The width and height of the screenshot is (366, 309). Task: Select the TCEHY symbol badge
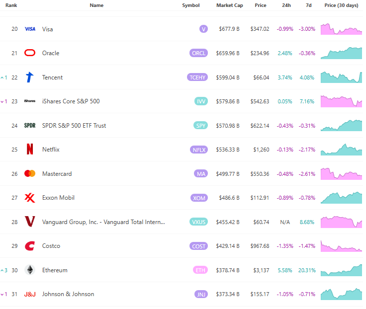pos(197,77)
